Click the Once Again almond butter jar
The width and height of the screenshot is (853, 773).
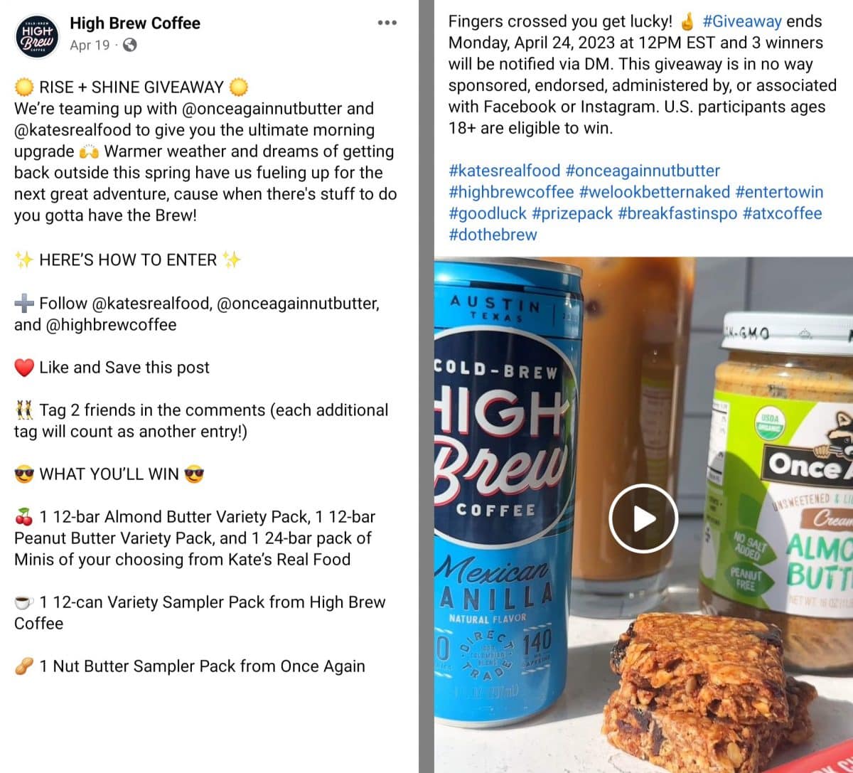point(778,491)
